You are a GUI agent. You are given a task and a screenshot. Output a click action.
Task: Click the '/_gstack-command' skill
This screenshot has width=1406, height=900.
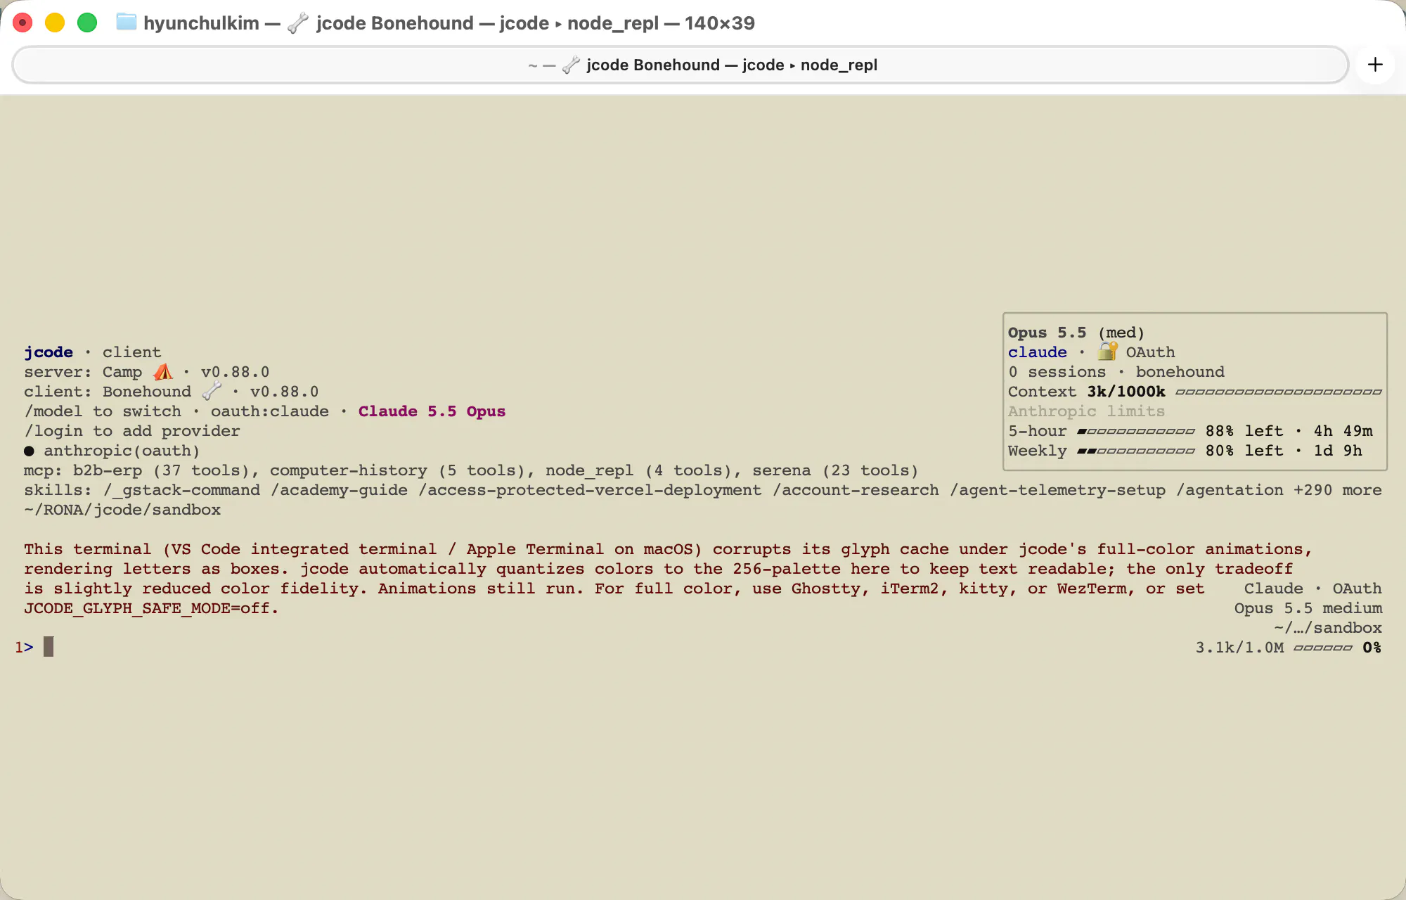181,490
